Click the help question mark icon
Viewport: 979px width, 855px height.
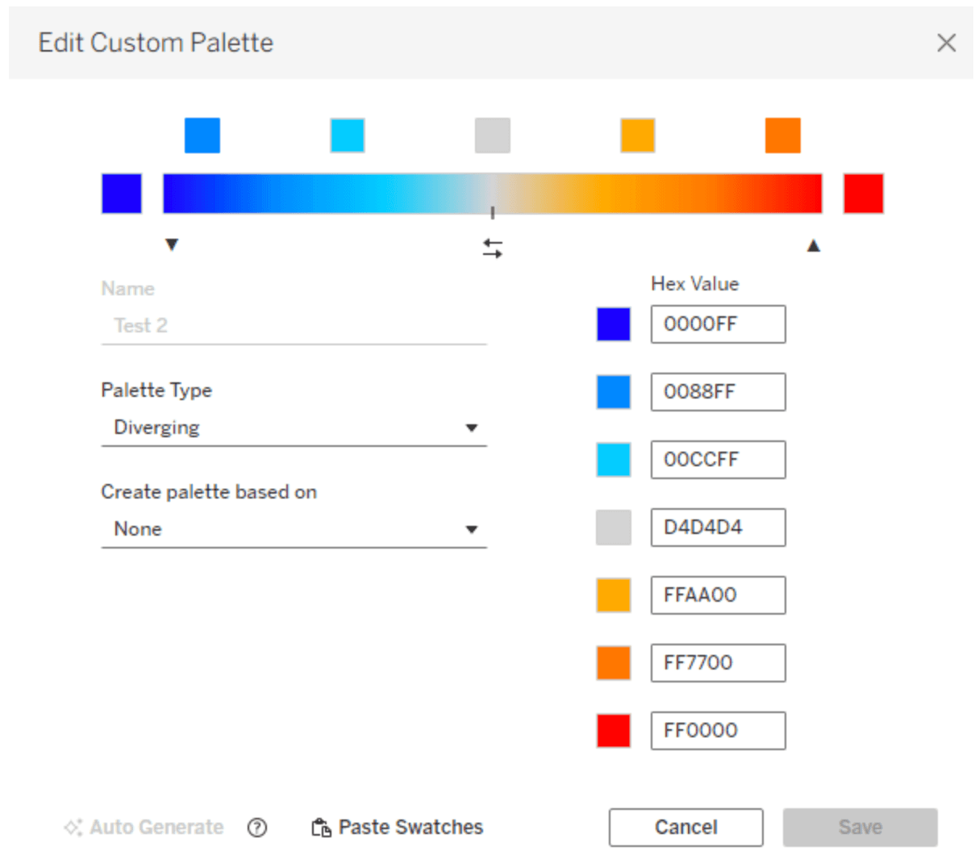[x=257, y=828]
